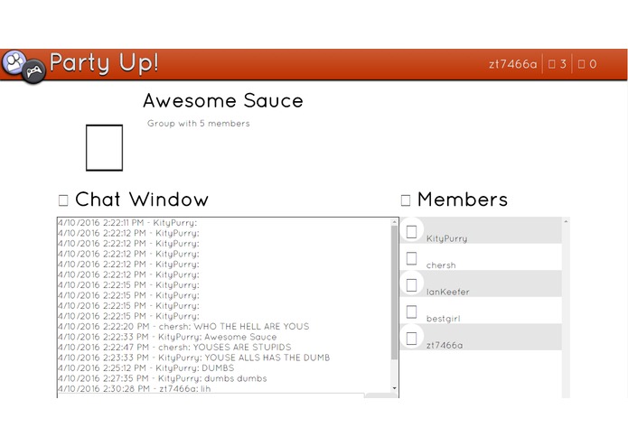Select chersh in the Members list
The width and height of the screenshot is (628, 446).
pyautogui.click(x=481, y=257)
